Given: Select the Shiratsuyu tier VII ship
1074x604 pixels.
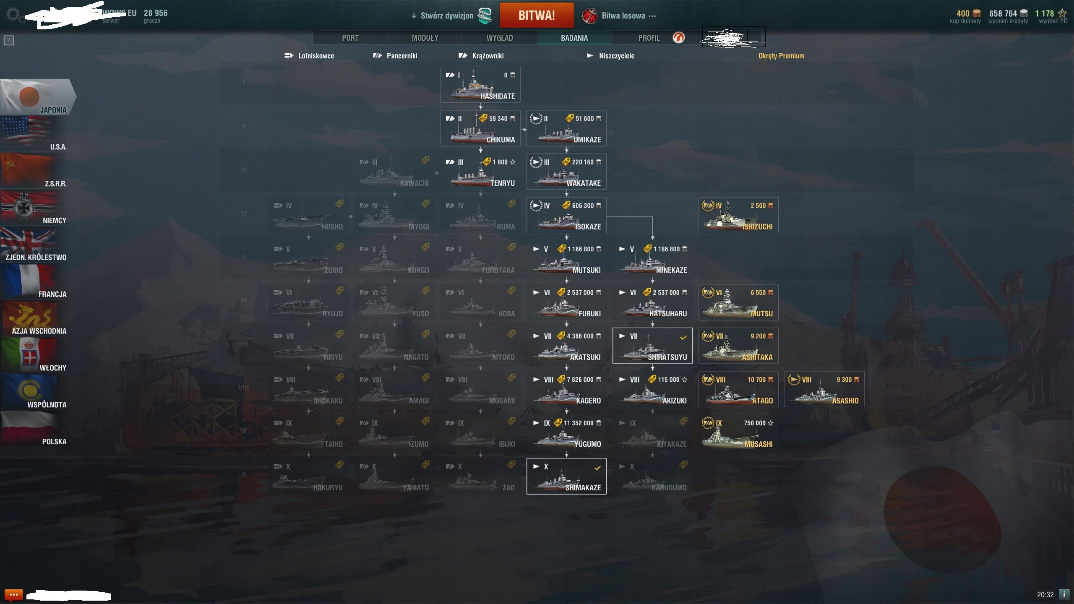Looking at the screenshot, I should pyautogui.click(x=652, y=346).
